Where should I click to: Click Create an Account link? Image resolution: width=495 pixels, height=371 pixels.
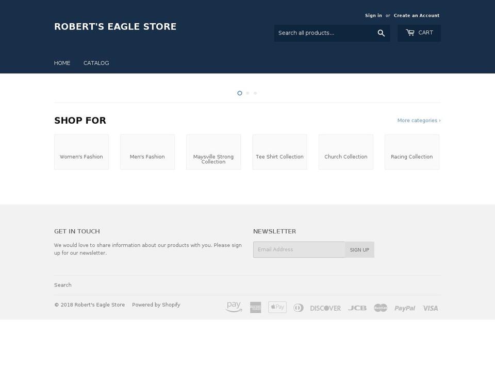[417, 15]
